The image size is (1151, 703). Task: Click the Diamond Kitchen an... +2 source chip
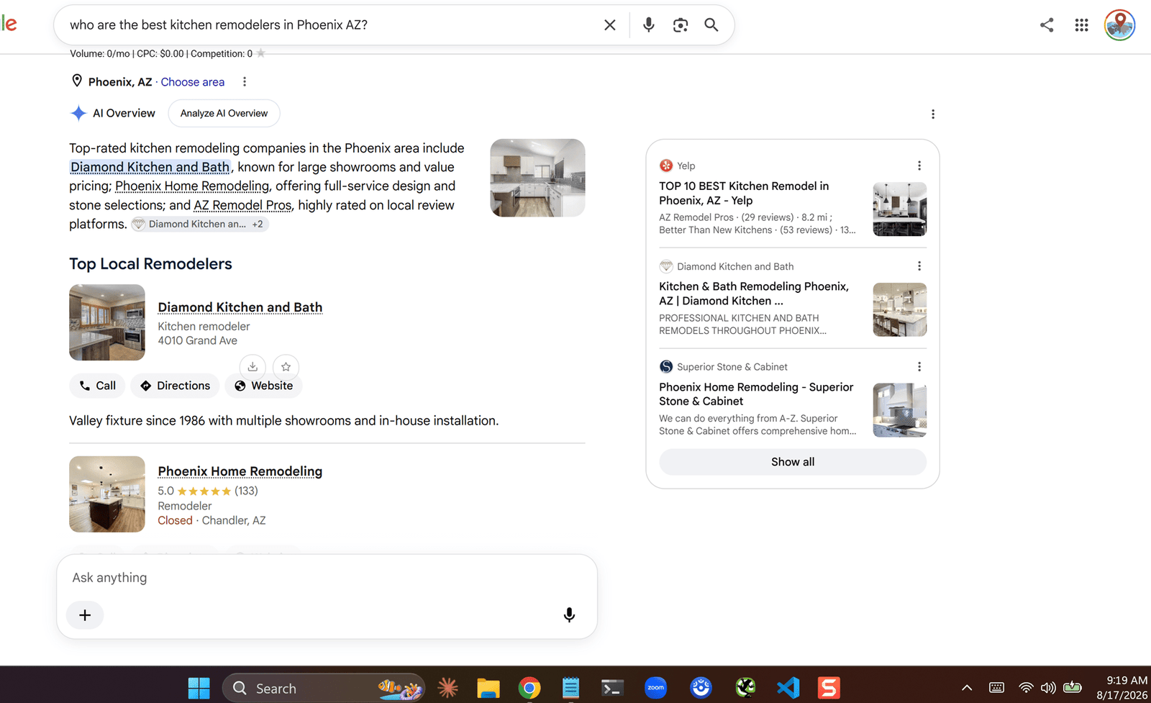tap(200, 224)
